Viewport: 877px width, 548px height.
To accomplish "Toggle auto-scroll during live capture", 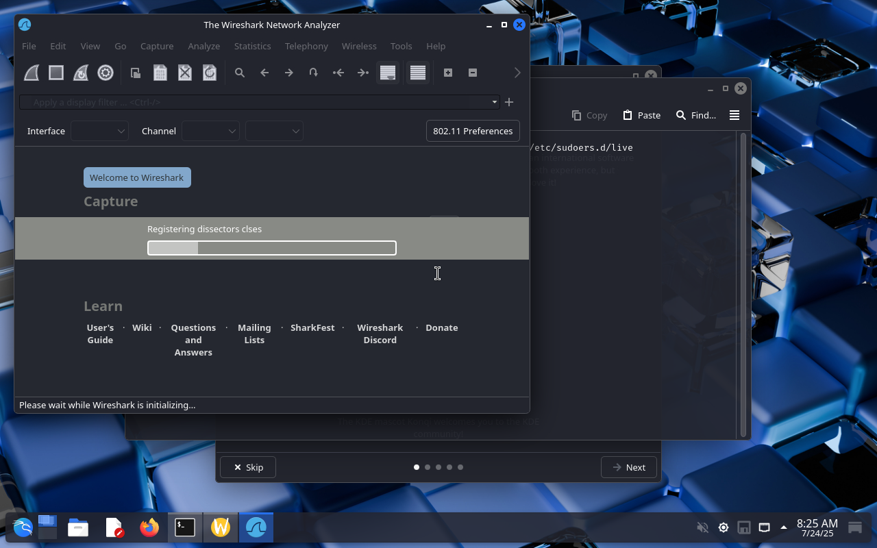I will click(388, 73).
